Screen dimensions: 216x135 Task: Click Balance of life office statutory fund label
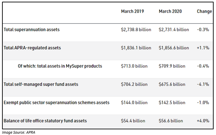coord(45,121)
